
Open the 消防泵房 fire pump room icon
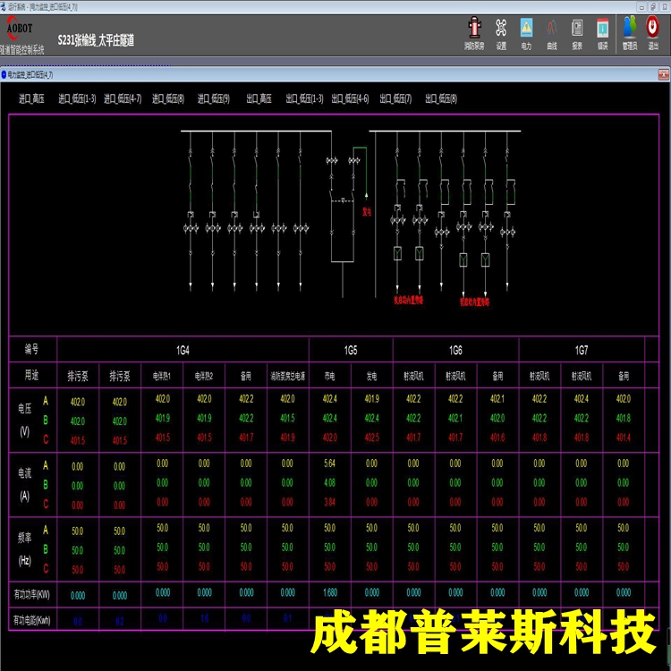click(x=474, y=33)
